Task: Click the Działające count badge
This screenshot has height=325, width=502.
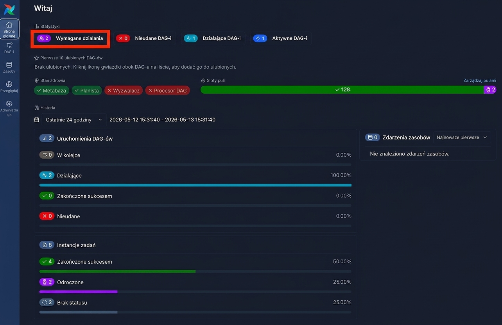Action: tap(47, 175)
